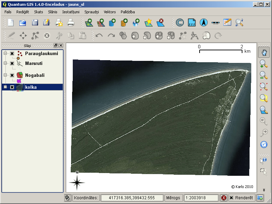Add a WMS layer with globe icon
This screenshot has width=272, height=204.
[136, 23]
